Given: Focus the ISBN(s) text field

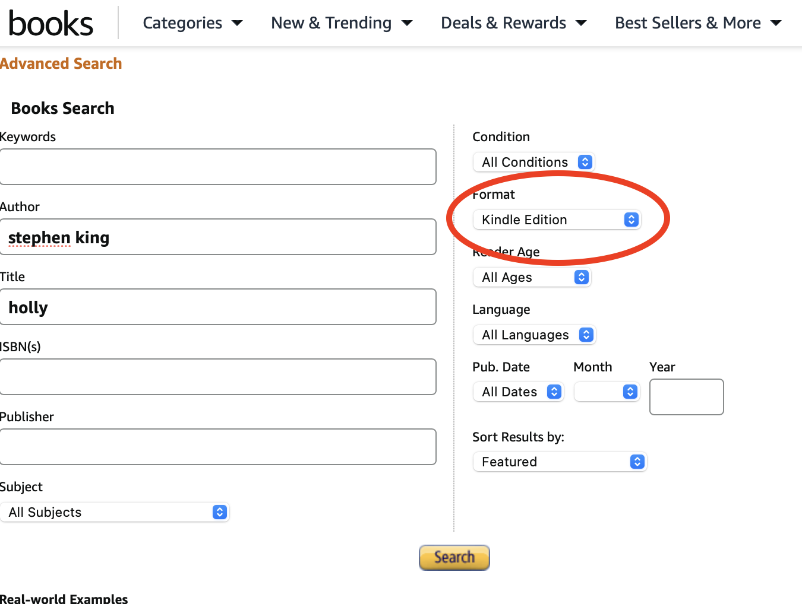Looking at the screenshot, I should pyautogui.click(x=218, y=377).
